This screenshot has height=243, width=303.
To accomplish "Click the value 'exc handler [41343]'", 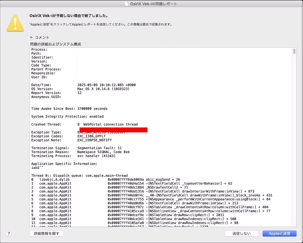I will pos(96,156).
